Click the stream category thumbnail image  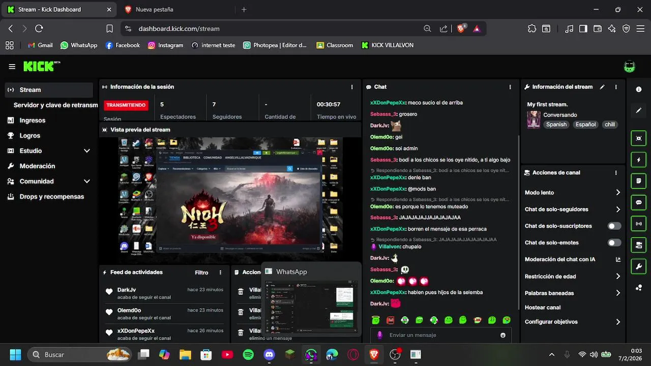tap(534, 119)
